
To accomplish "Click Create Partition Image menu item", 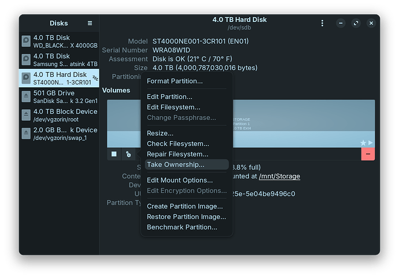I will point(184,206).
